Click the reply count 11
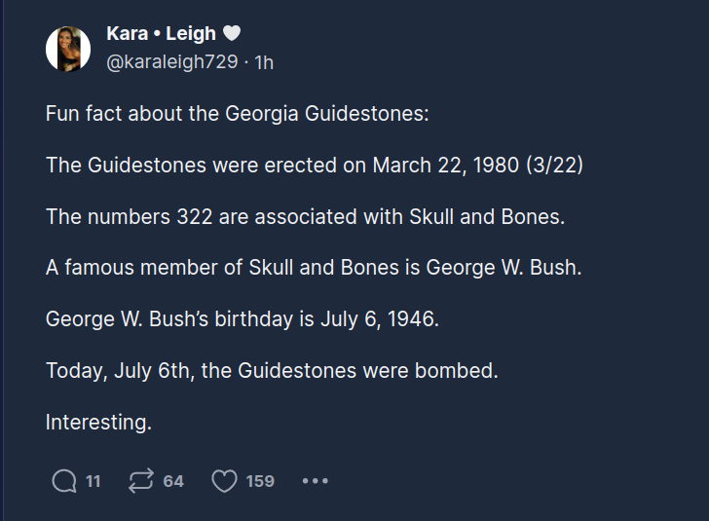Viewport: 709px width, 521px height. coord(93,481)
